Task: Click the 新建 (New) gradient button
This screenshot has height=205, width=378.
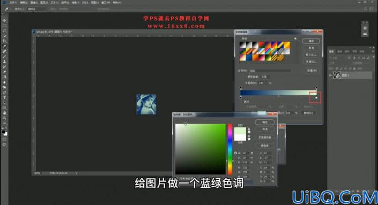Action: point(312,71)
